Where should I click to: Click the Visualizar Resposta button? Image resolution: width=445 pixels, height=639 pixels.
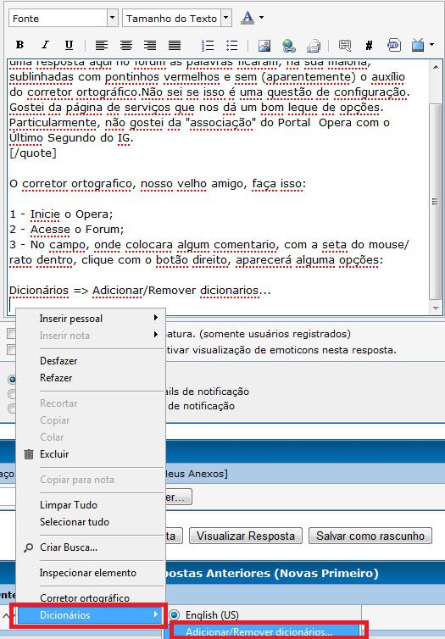[246, 536]
